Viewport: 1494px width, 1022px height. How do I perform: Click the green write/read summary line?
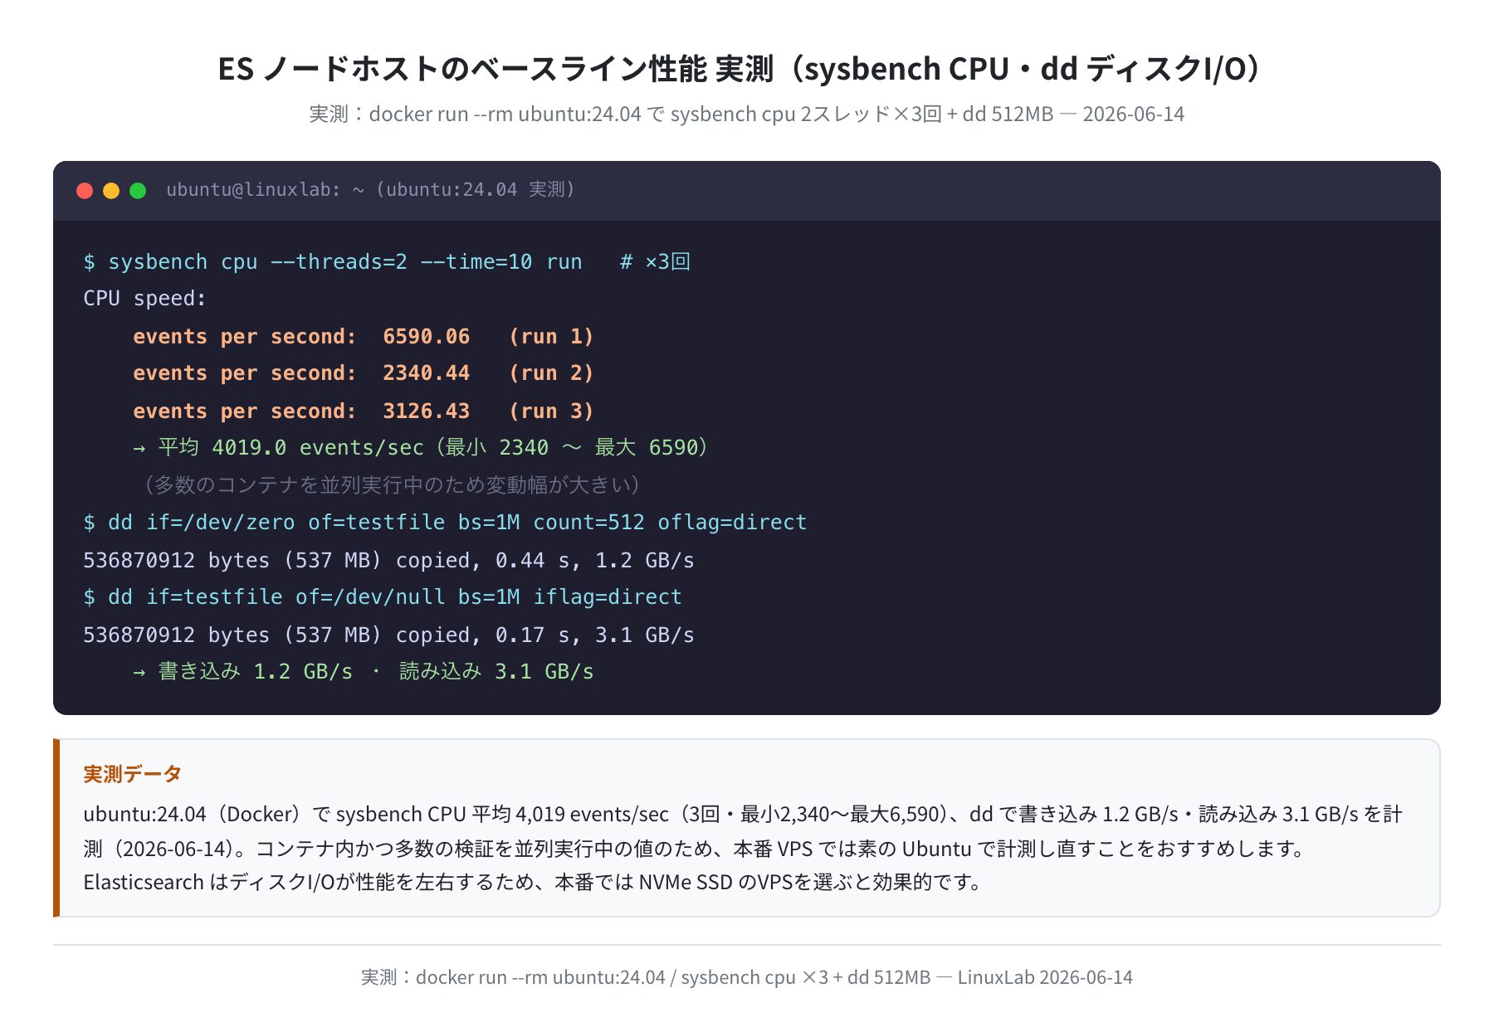pyautogui.click(x=364, y=672)
